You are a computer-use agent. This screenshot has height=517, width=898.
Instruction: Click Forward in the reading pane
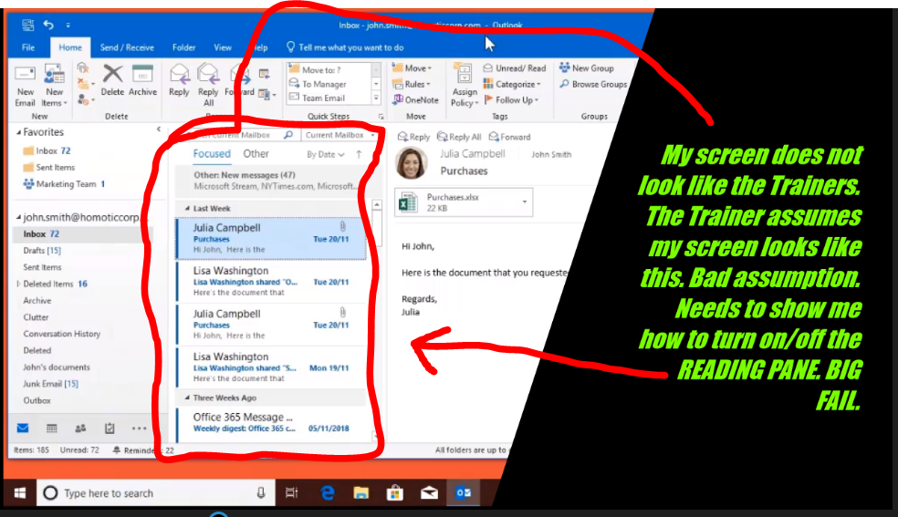510,137
